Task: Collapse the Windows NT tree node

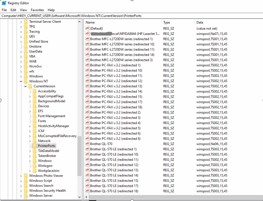Action: pyautogui.click(x=21, y=81)
